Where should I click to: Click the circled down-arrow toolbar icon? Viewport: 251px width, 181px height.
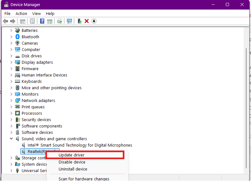click(x=94, y=21)
